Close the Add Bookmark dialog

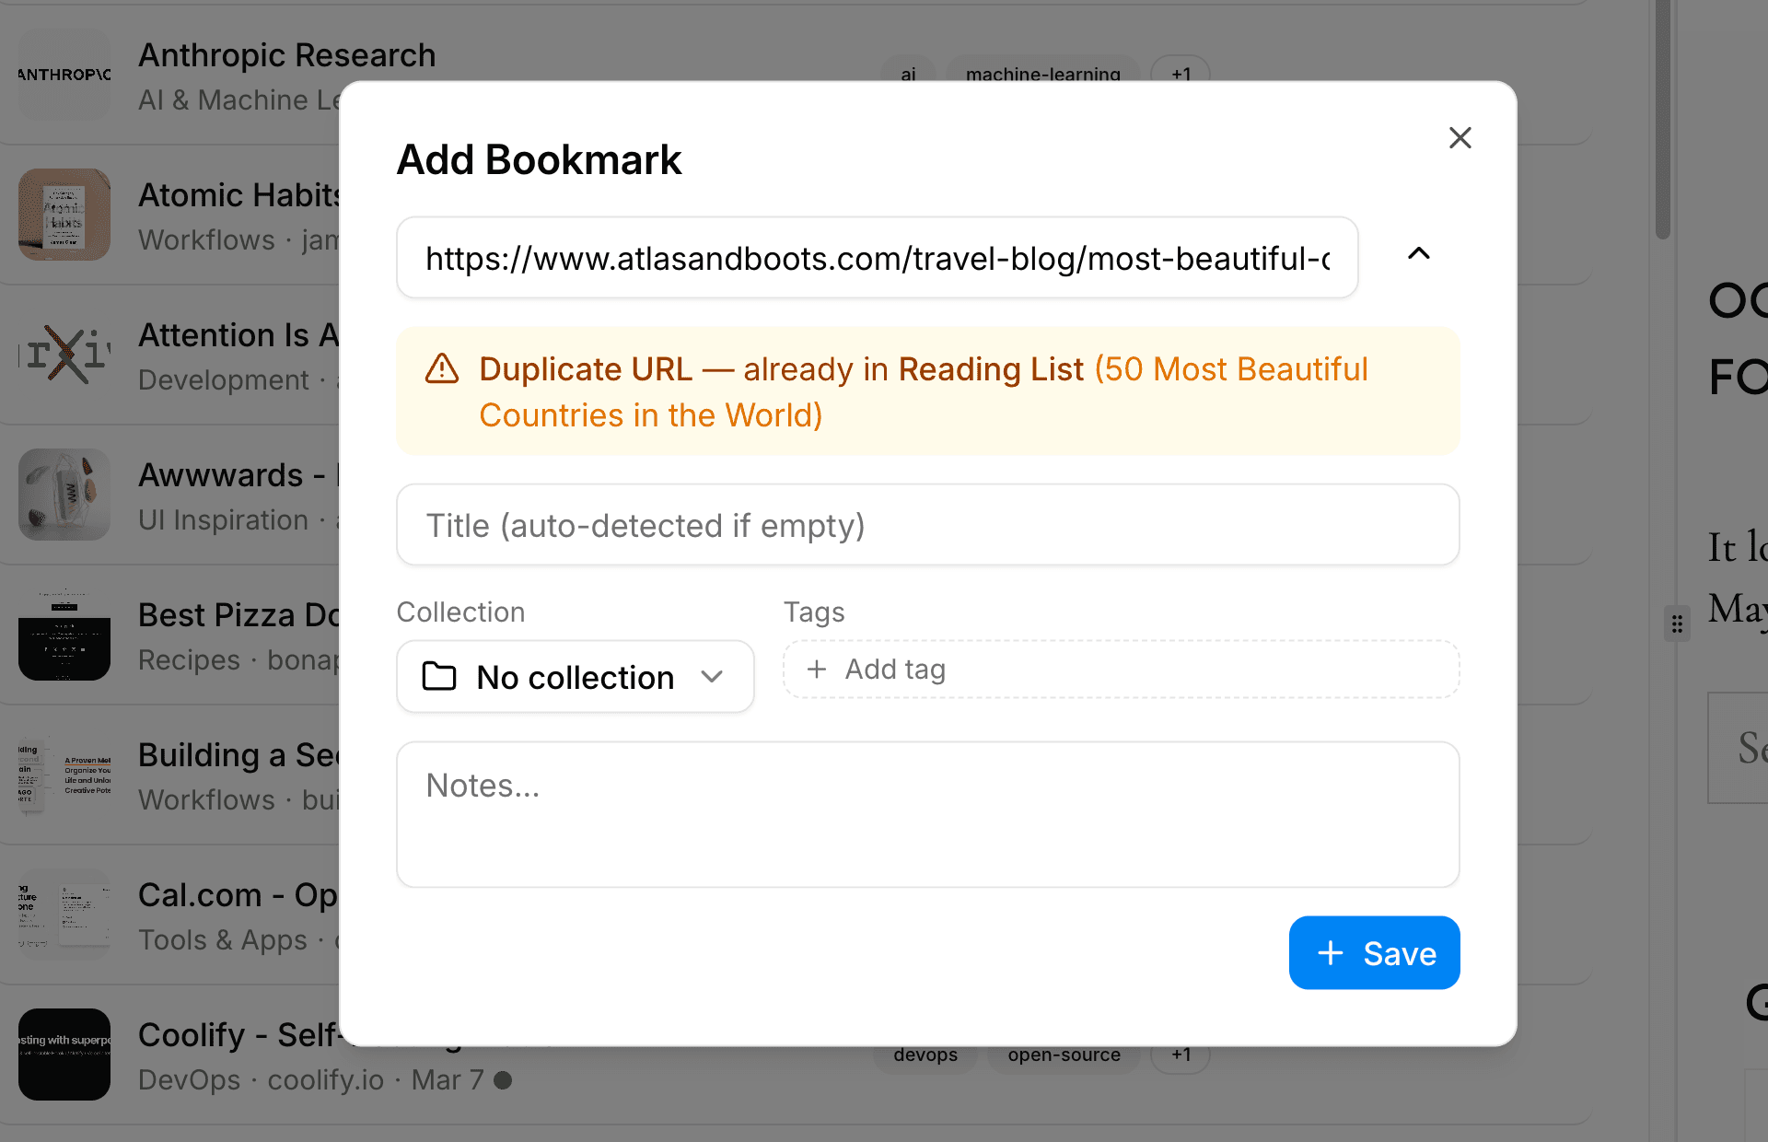click(1460, 138)
